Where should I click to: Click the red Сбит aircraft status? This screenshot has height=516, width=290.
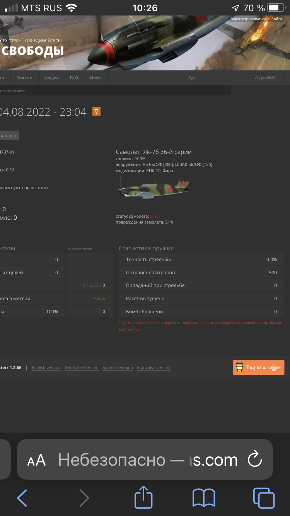coord(155,216)
